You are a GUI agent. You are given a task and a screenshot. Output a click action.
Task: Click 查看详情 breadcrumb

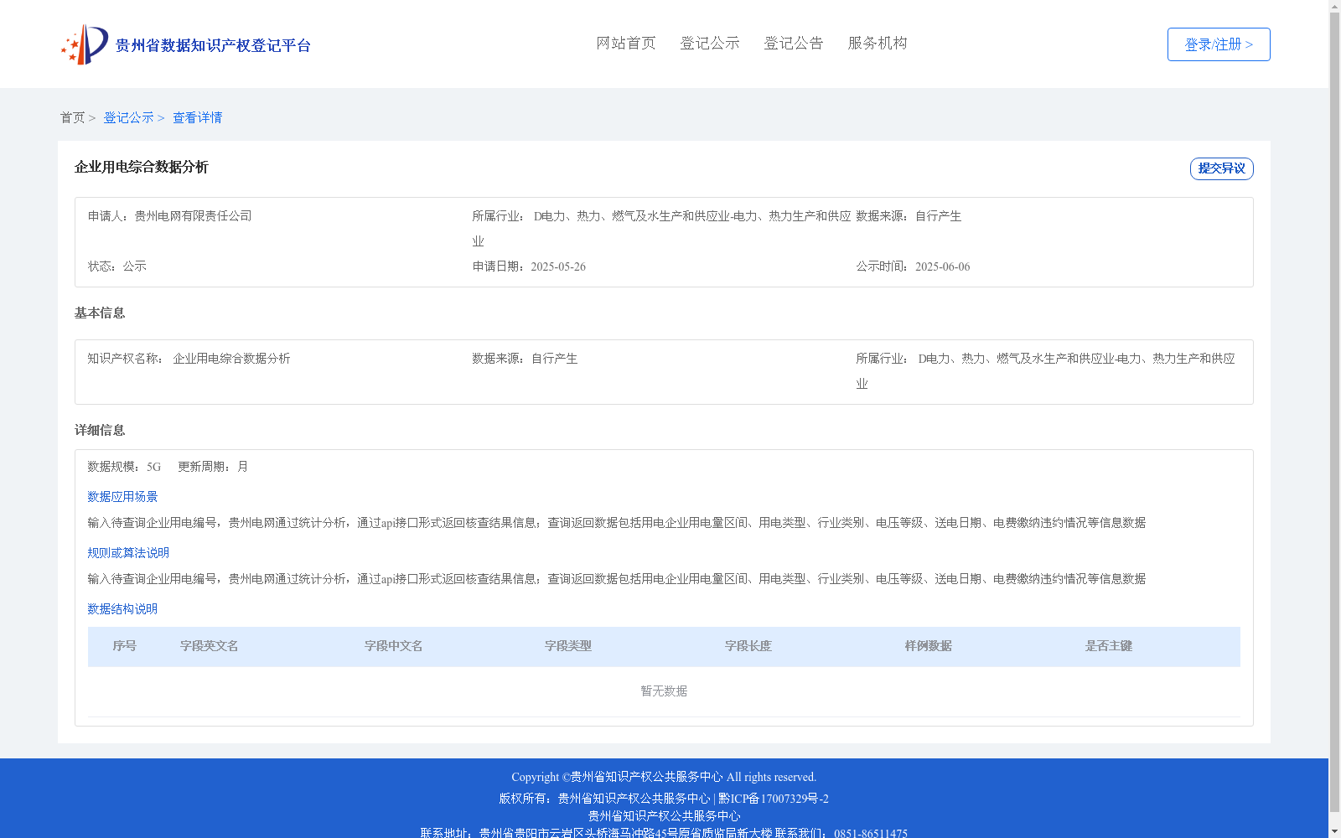point(198,117)
